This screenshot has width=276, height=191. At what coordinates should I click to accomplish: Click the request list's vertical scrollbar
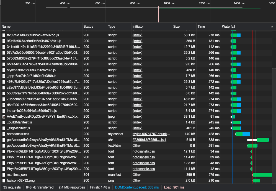point(274,111)
